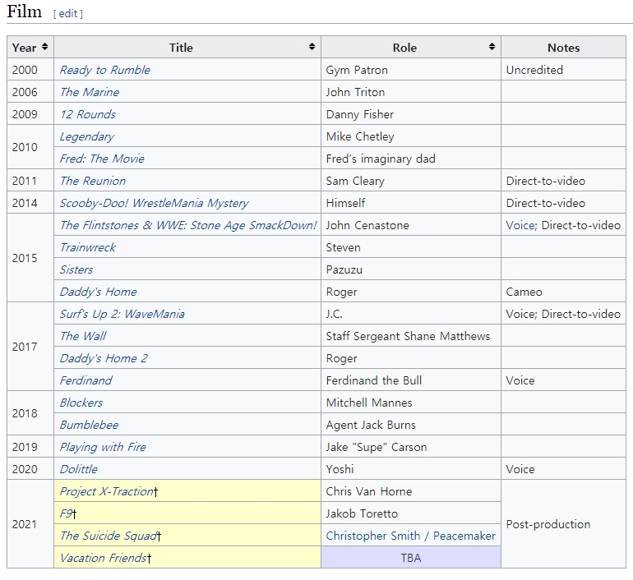Image resolution: width=633 pixels, height=580 pixels.
Task: Select the Agent Jack Burns cell
Action: coord(411,425)
